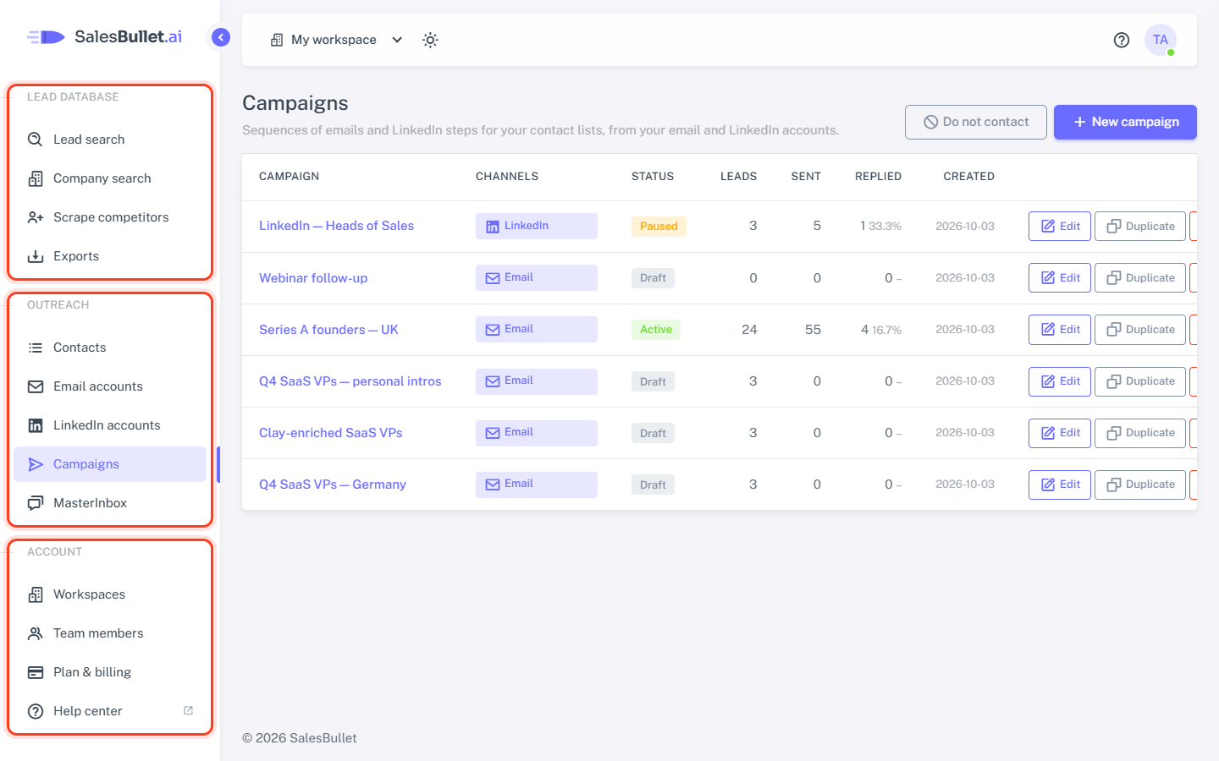The image size is (1219, 761).
Task: Expand the My workspace dropdown
Action: coord(336,40)
